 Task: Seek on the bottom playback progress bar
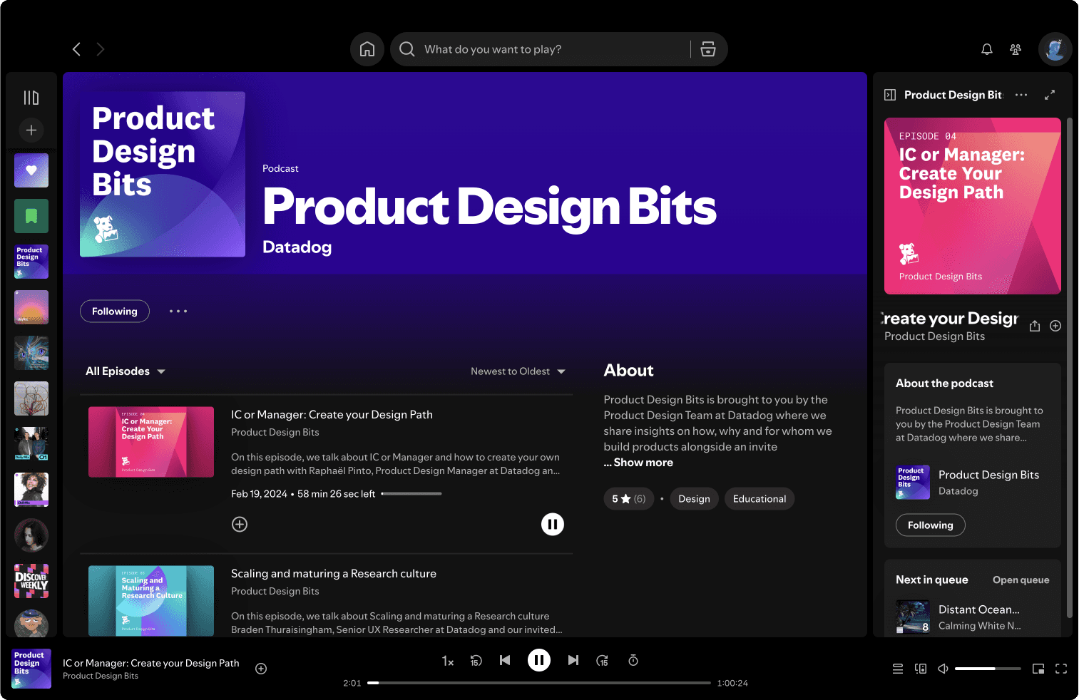539,683
